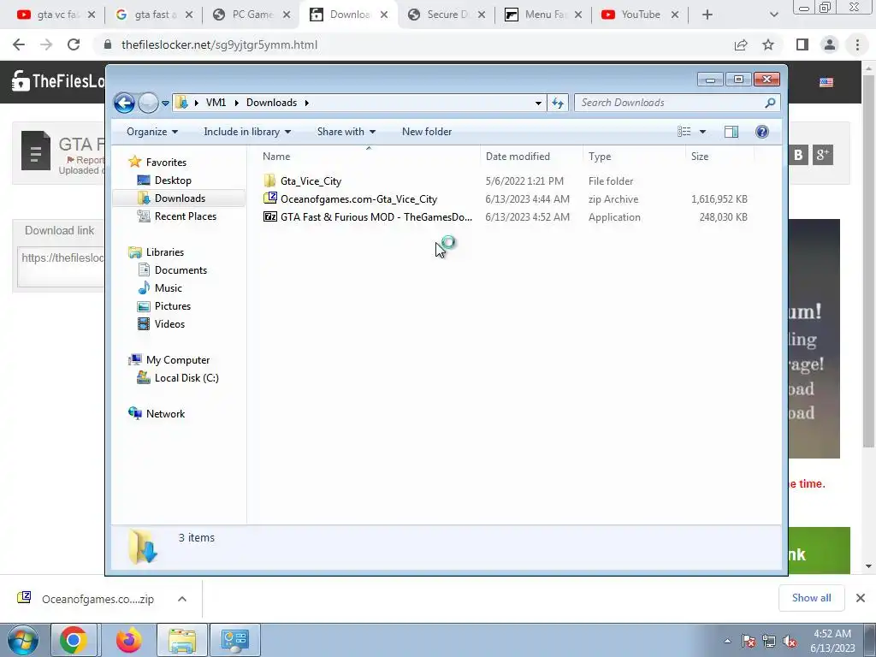Click Show all downloads button
Screen dimensions: 876x657
tap(811, 598)
